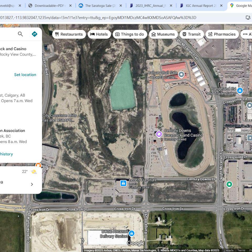Click the Rangeland RV and Trailer Sales label

coord(221,91)
